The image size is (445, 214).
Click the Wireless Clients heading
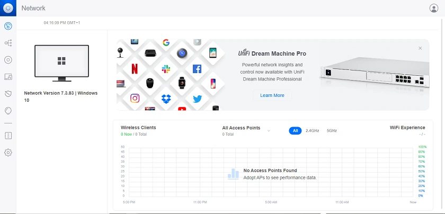click(138, 128)
